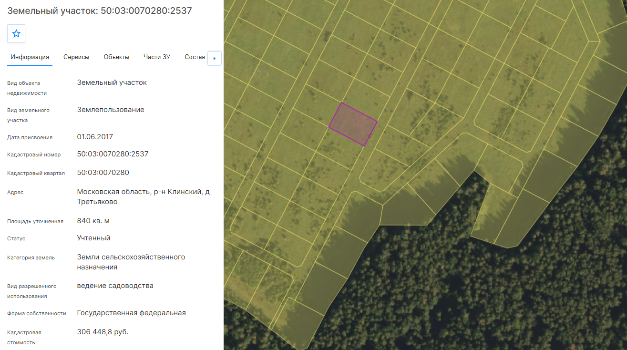Click ownership form Государственная федеральная

pyautogui.click(x=131, y=313)
